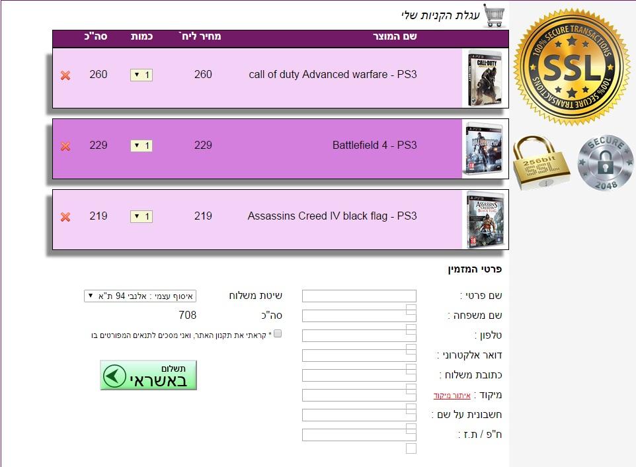Click row total 260 beside Call of Duty remove icon
The width and height of the screenshot is (636, 467).
[98, 75]
